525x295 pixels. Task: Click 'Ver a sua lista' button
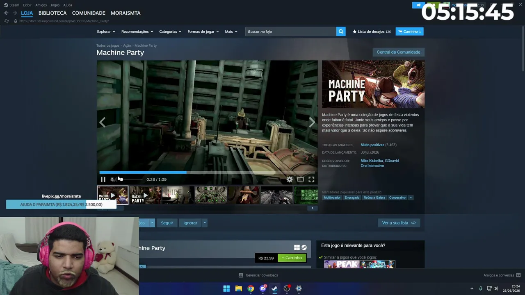399,223
